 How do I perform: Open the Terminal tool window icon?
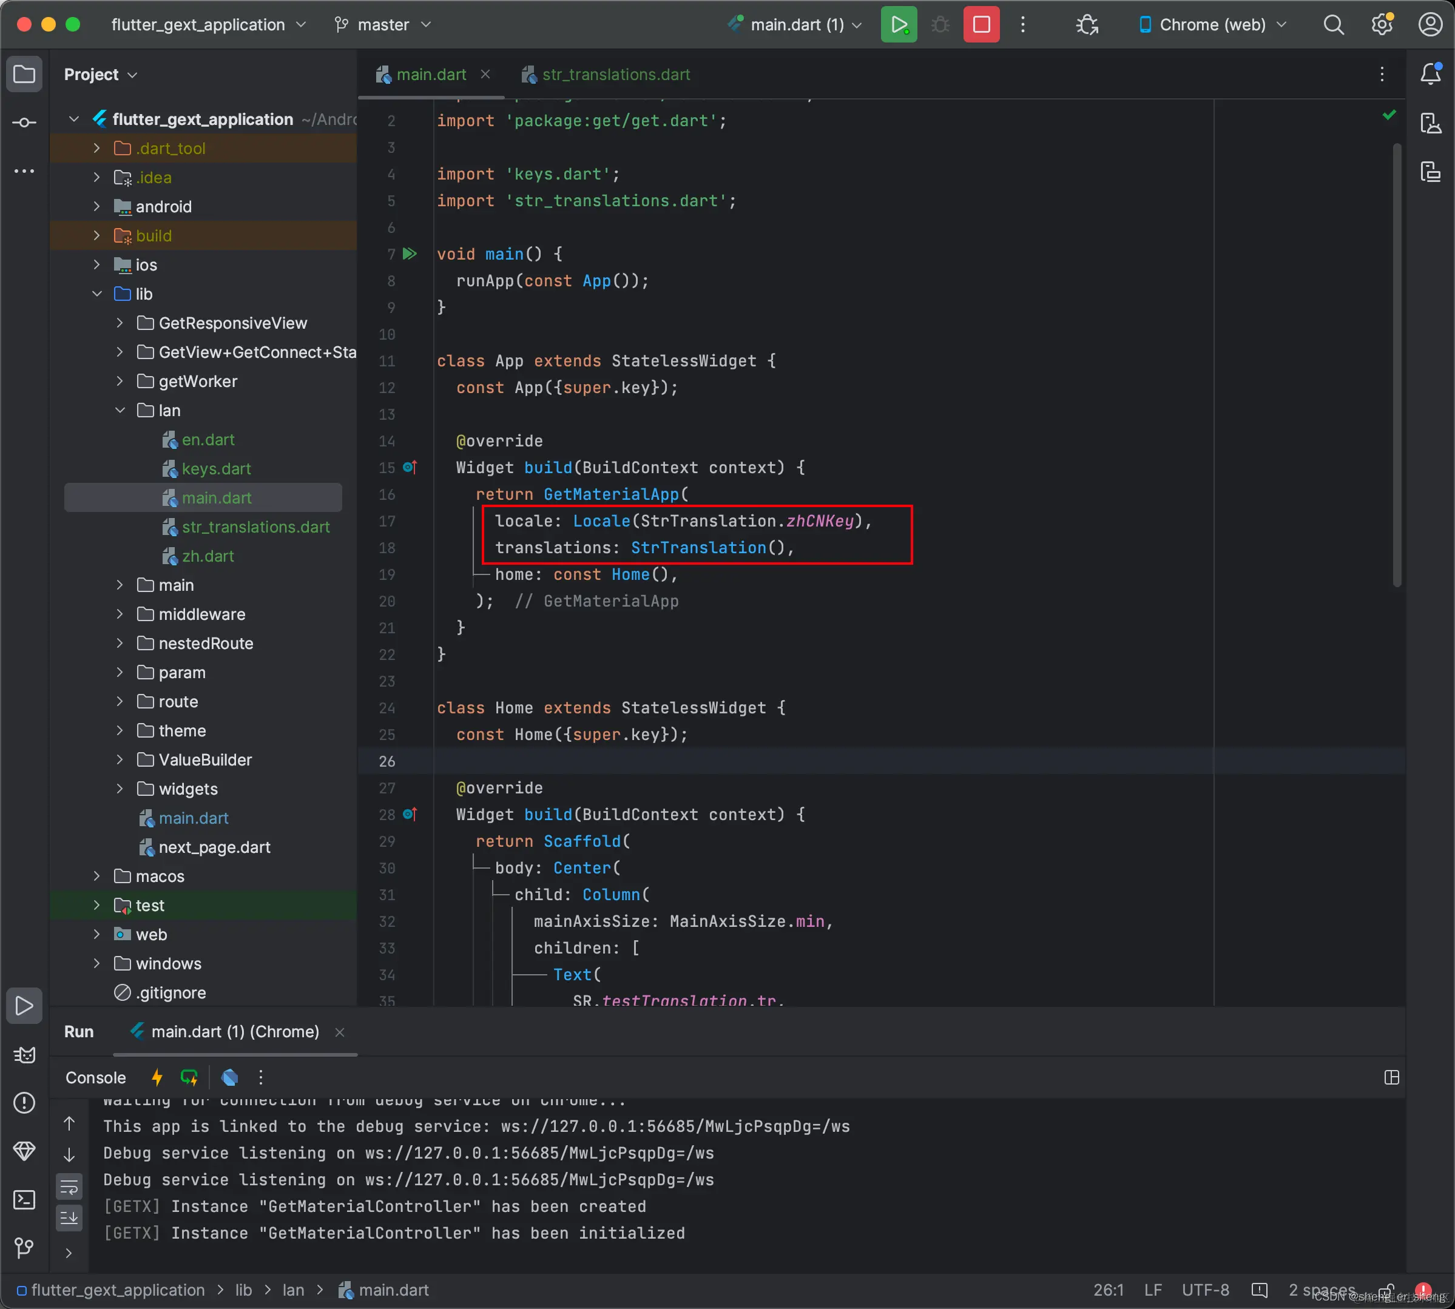[x=24, y=1199]
